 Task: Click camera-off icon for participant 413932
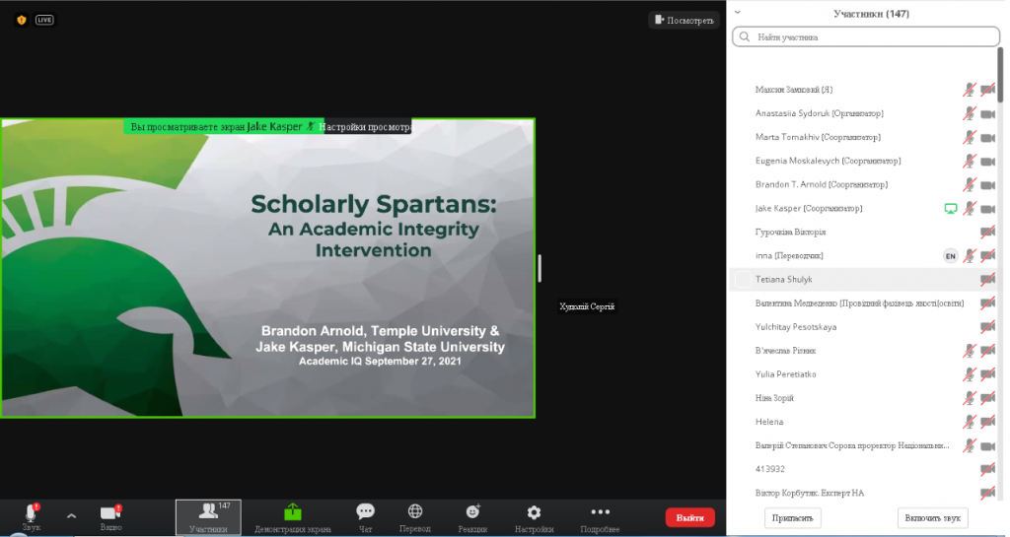click(x=987, y=469)
